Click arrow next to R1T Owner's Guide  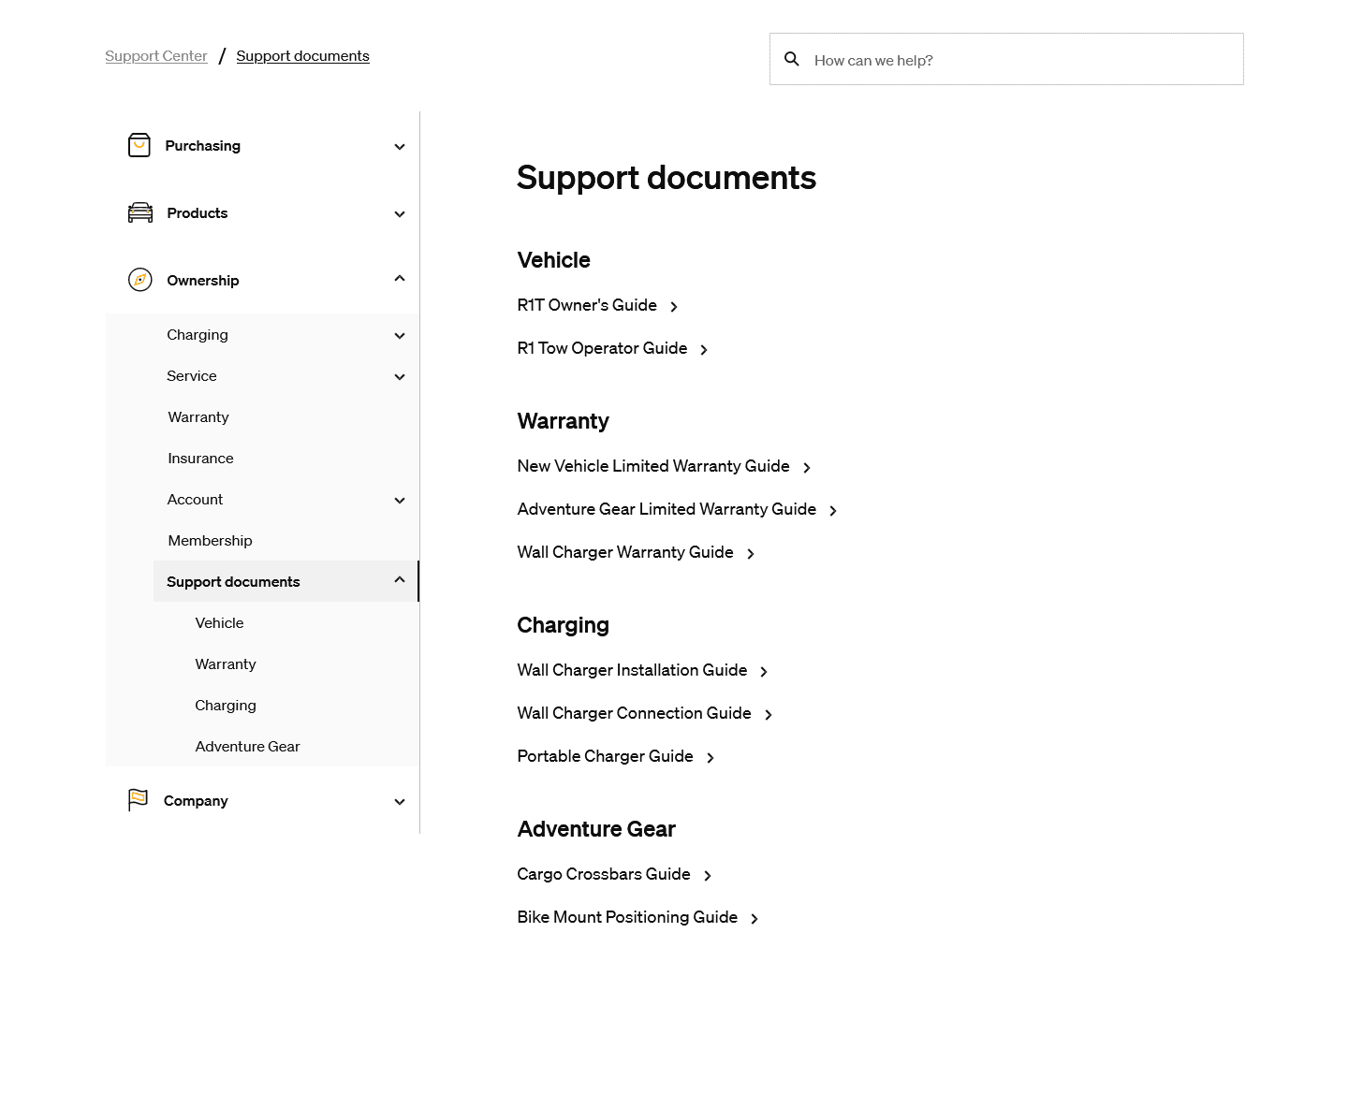tap(674, 307)
